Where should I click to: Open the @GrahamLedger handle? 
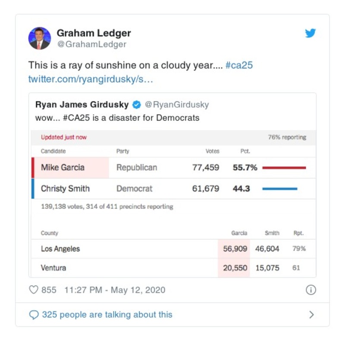click(x=91, y=44)
